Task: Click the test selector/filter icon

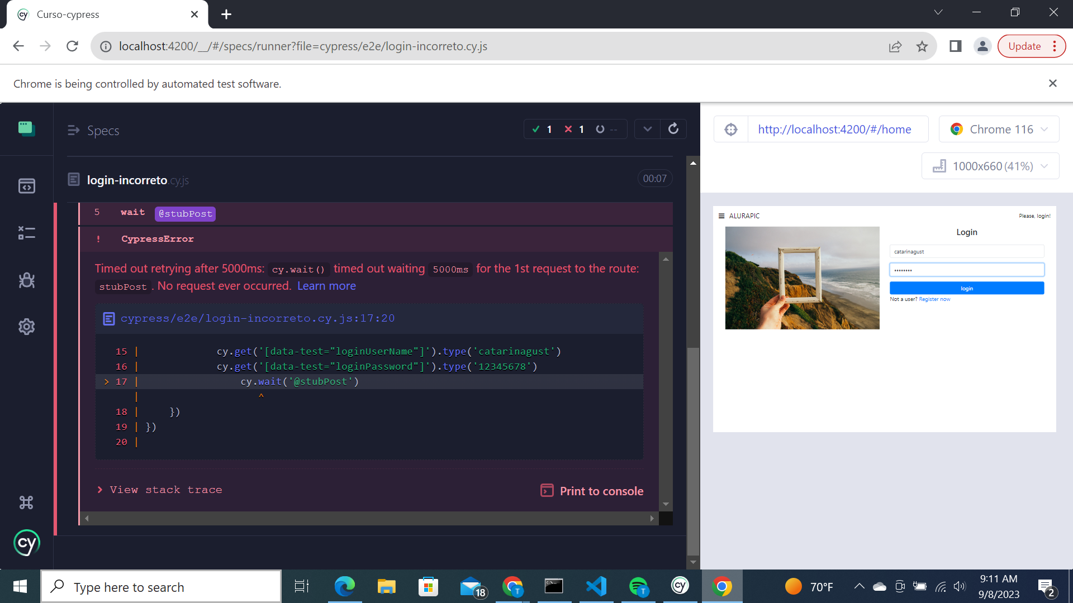Action: (x=26, y=233)
